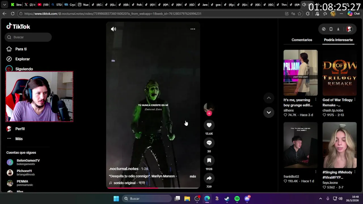Open Pichonn11 followed account

21,173
